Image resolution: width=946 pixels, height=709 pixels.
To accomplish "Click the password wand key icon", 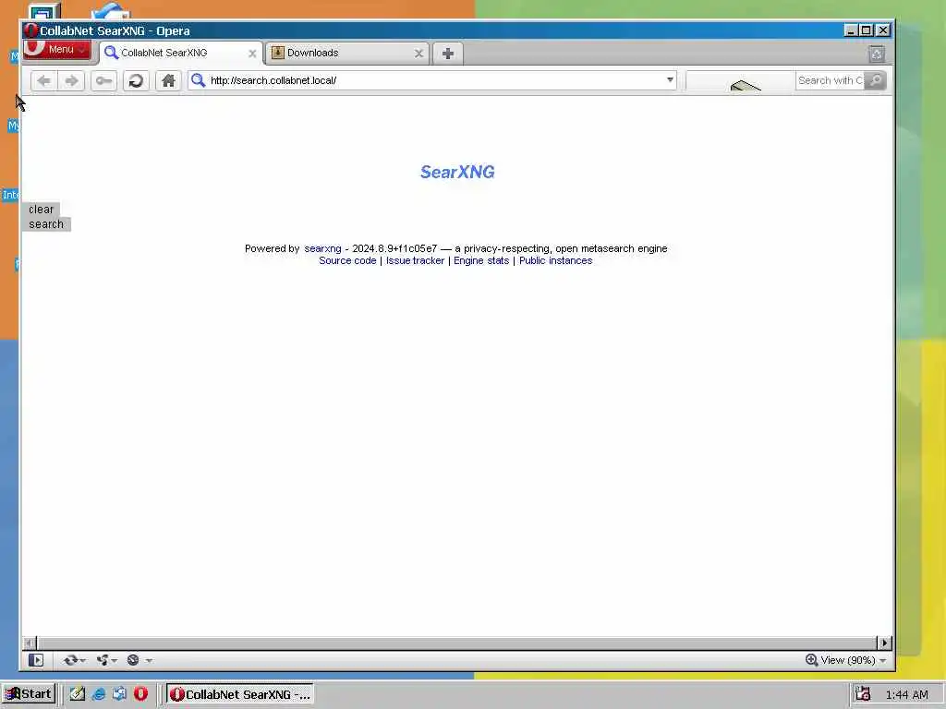I will coord(103,81).
